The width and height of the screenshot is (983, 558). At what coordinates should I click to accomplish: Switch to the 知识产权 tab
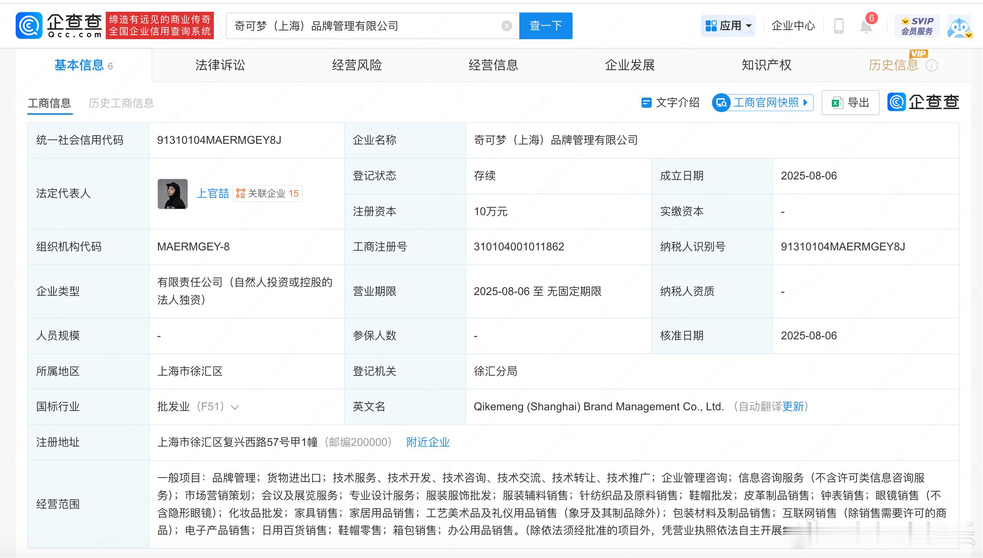click(766, 65)
